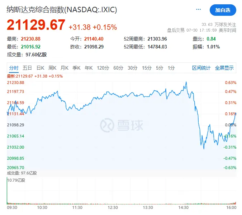Click the 11:30 time axis label
This screenshot has width=242, height=215.
[77, 207]
